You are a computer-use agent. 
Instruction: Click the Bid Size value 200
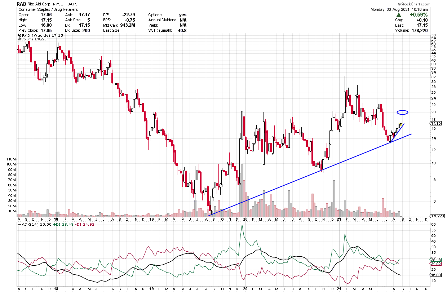pyautogui.click(x=86, y=31)
